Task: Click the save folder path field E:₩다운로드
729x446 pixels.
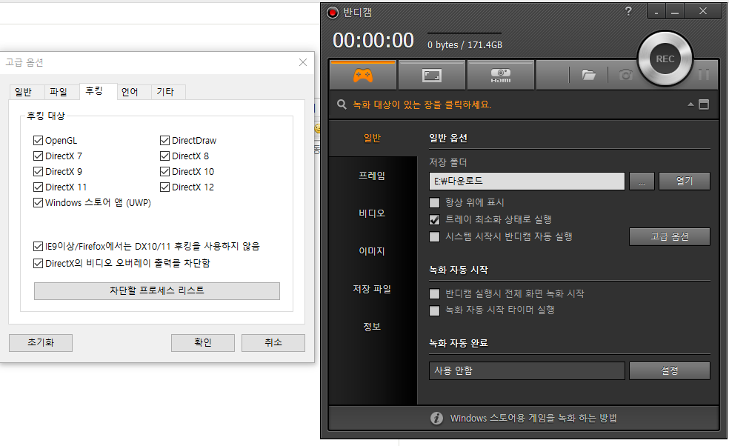Action: [527, 181]
